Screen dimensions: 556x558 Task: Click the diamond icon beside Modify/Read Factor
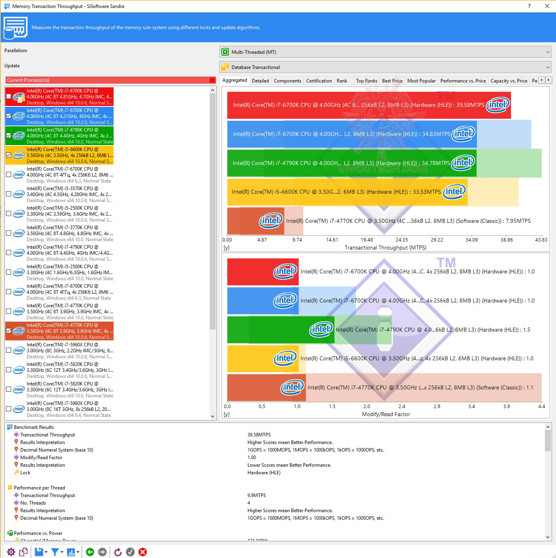pos(16,457)
